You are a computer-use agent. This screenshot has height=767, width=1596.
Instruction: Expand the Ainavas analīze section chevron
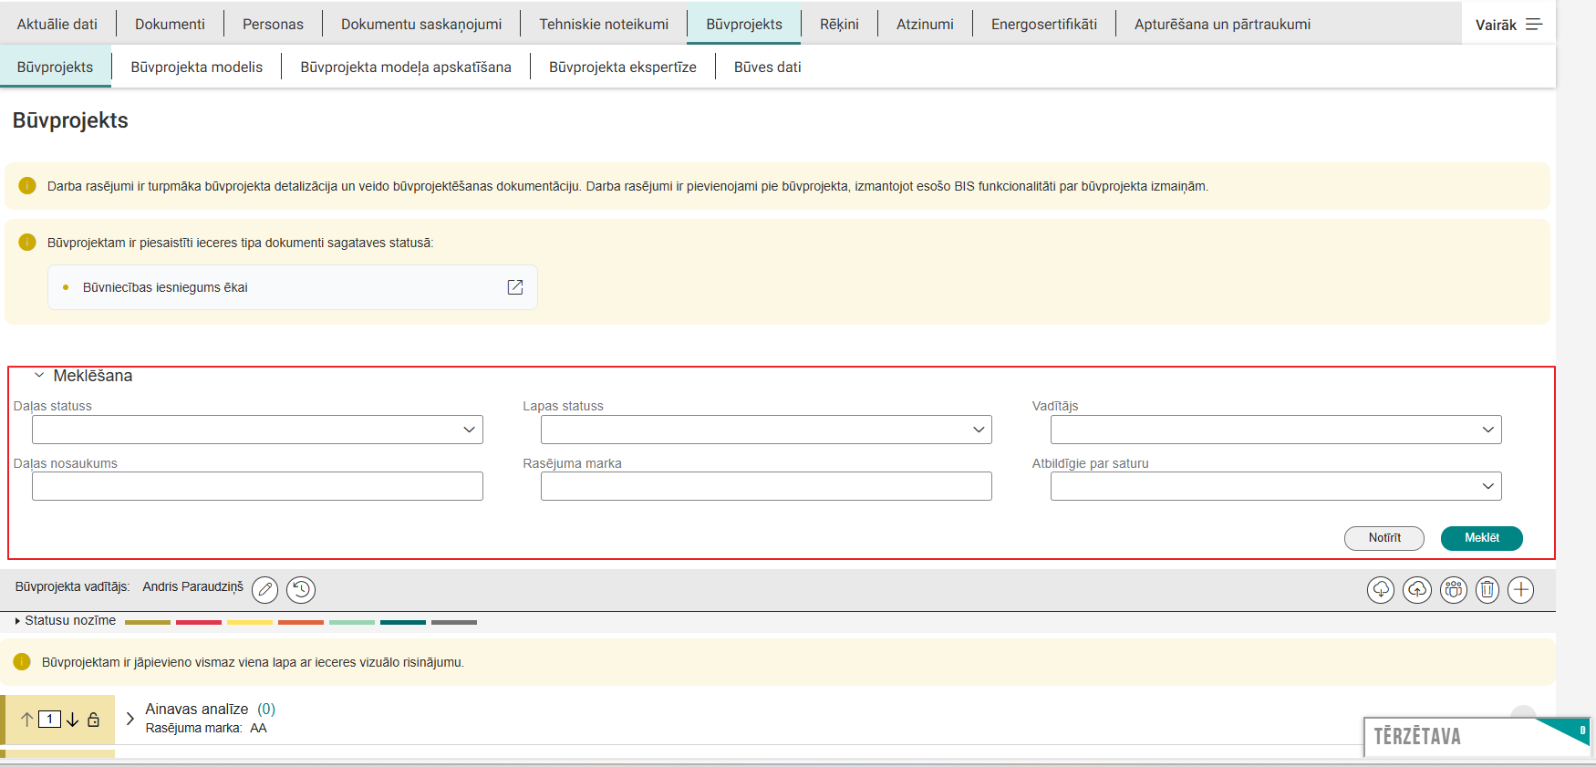coord(130,719)
